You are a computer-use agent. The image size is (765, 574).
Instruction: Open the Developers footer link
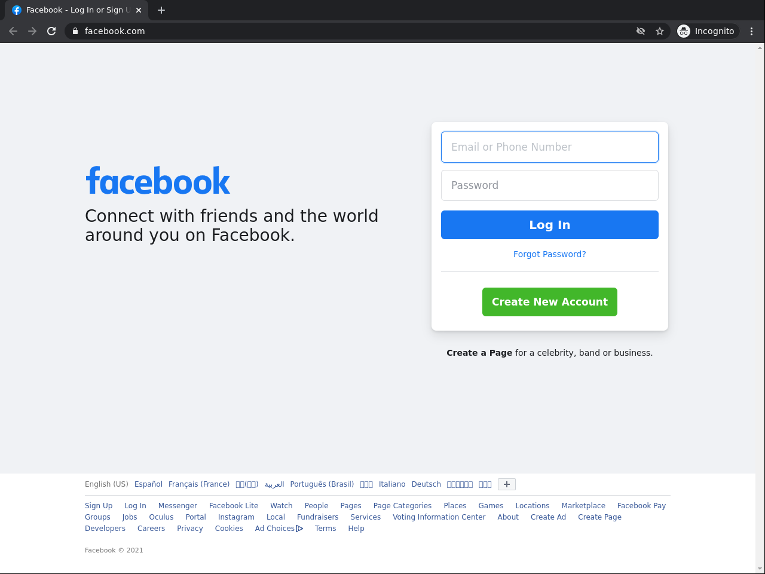click(x=105, y=529)
